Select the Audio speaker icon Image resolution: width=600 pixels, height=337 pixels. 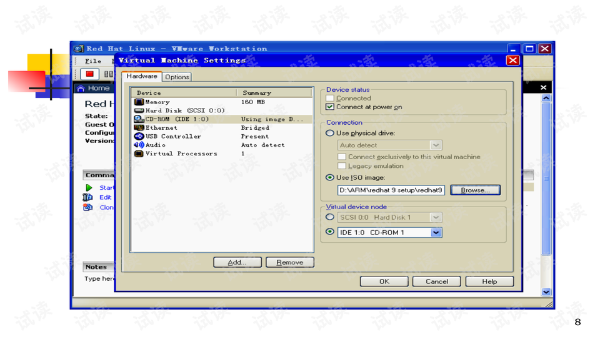(x=139, y=145)
